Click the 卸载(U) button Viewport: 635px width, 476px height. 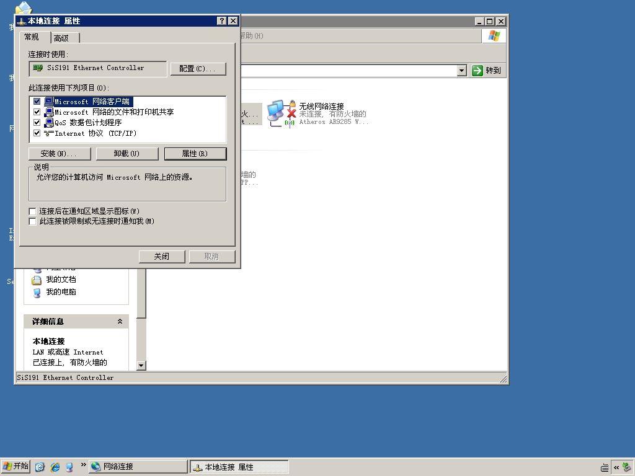pos(127,154)
